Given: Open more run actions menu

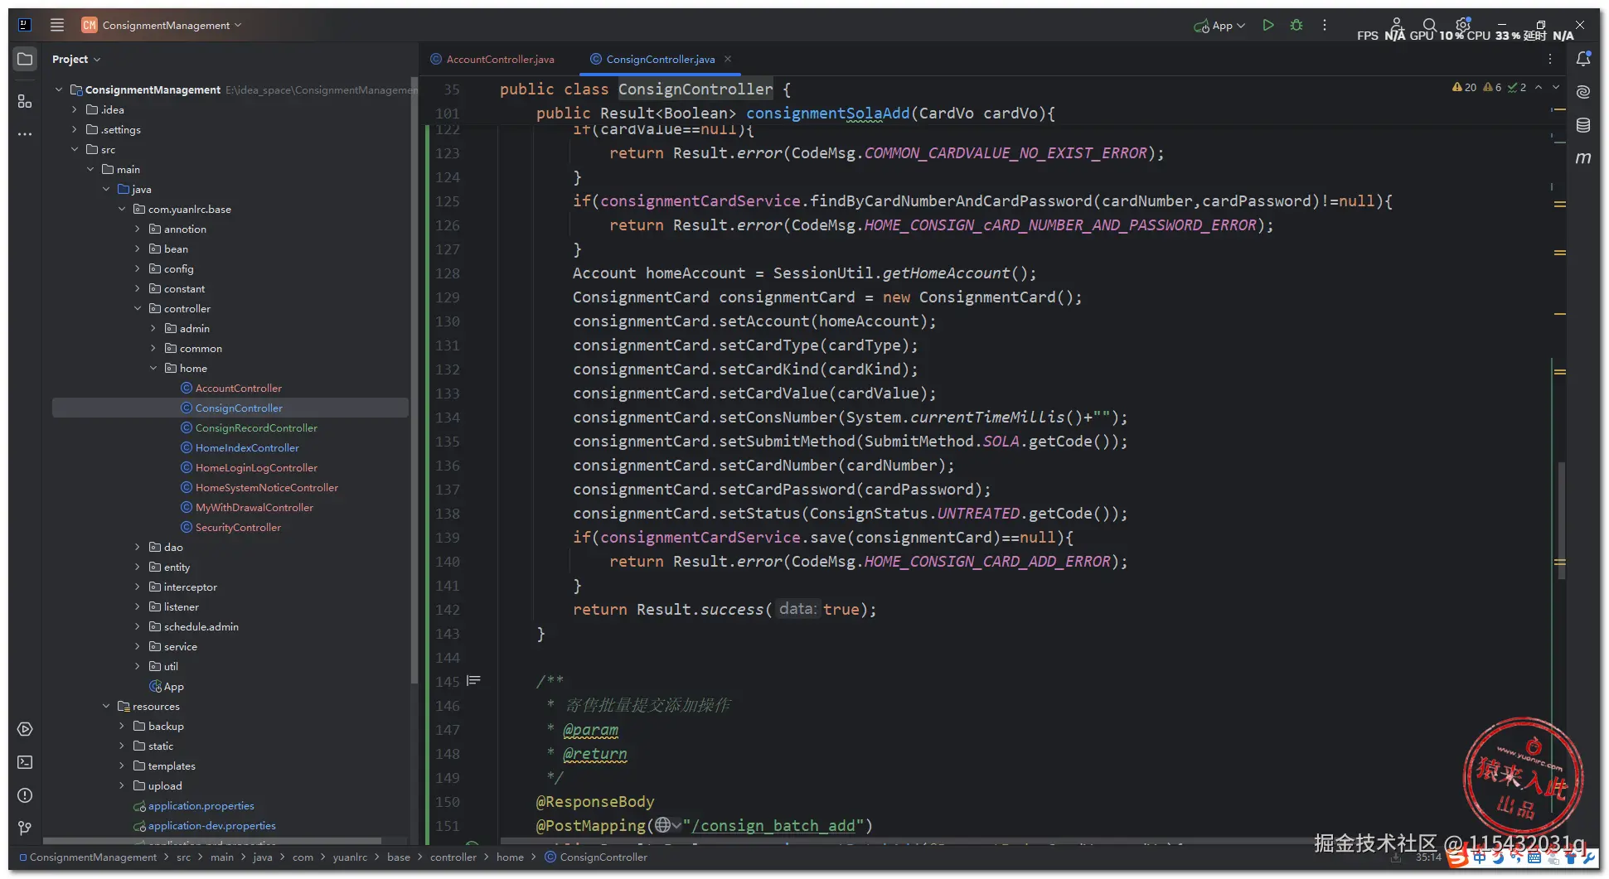Looking at the screenshot, I should pos(1324,25).
